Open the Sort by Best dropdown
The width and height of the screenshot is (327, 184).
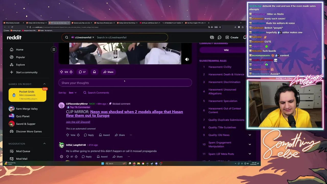point(73,93)
